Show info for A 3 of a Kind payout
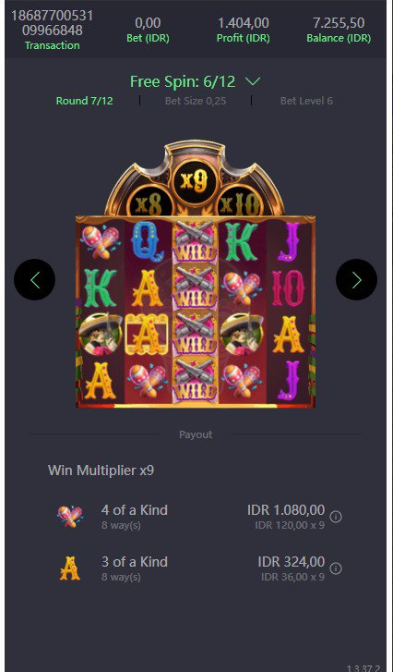 336,568
